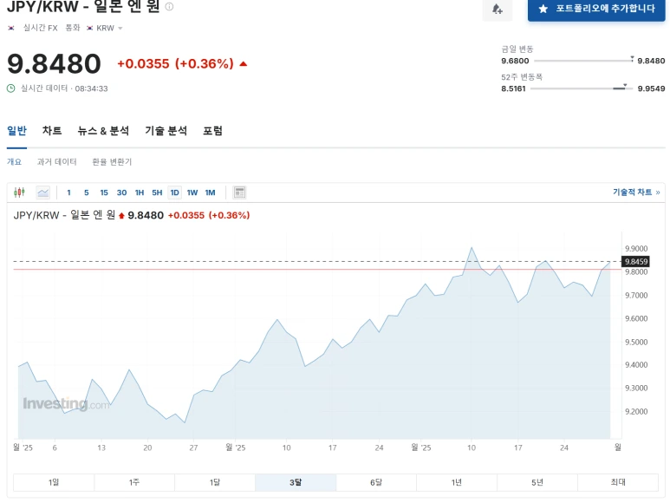This screenshot has width=670, height=503.
Task: Click the 통화 label
Action: coord(73,28)
